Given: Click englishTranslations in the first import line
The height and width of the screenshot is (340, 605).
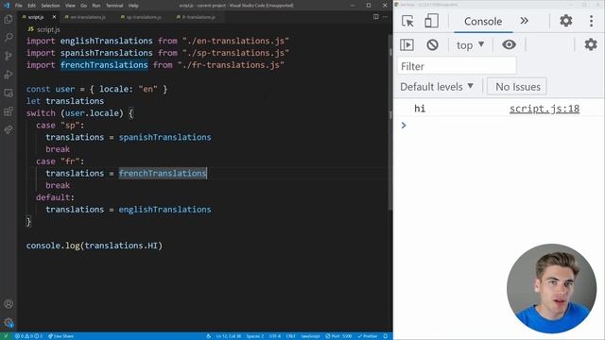Looking at the screenshot, I should coord(106,41).
